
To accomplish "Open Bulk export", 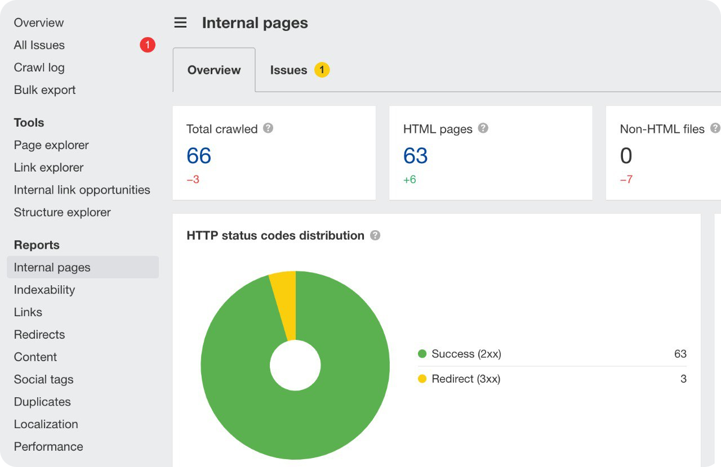I will tap(44, 89).
